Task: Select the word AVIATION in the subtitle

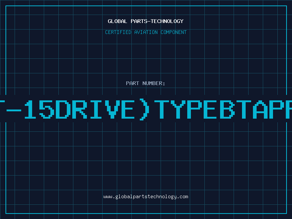Action: click(x=146, y=32)
